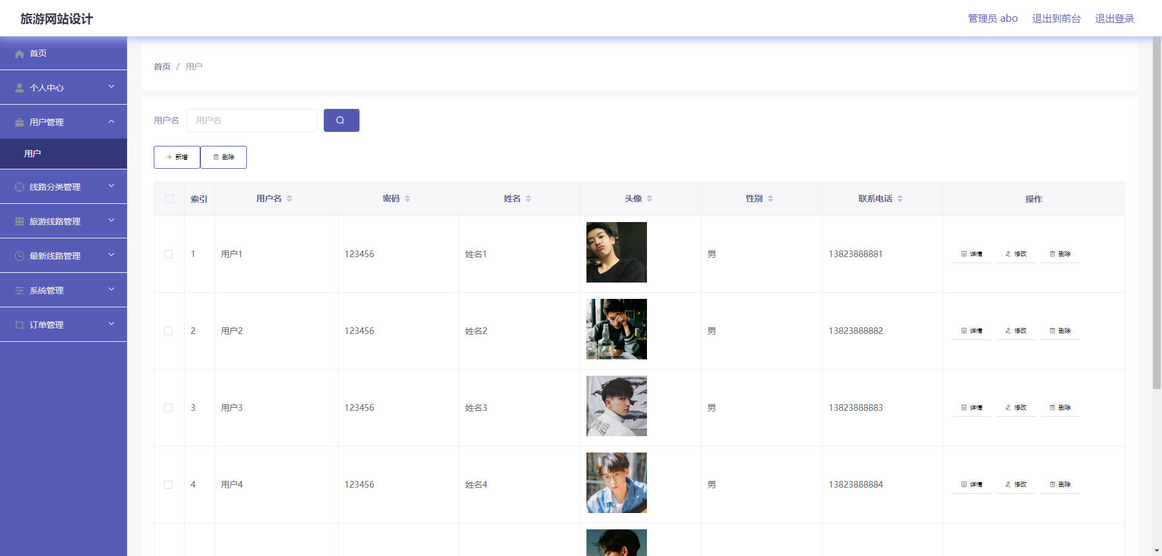
Task: Click 修改 for 用户3
Action: tap(1016, 408)
